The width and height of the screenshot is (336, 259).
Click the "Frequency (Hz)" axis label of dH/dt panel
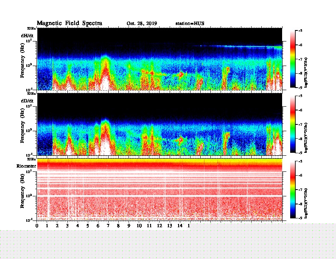coord(22,61)
